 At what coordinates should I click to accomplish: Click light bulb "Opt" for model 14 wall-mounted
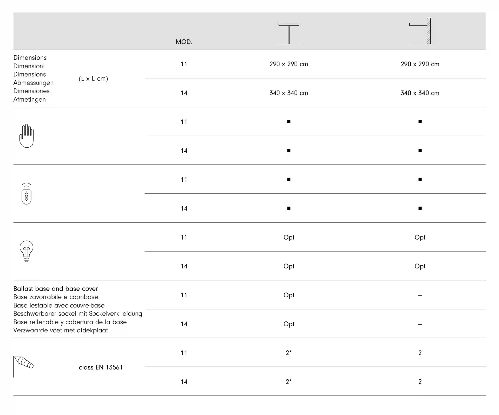(420, 266)
